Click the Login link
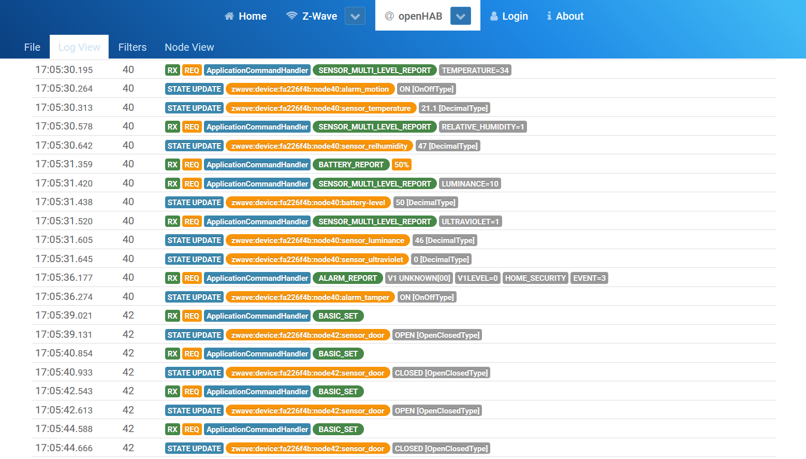806x459 pixels. [x=515, y=16]
